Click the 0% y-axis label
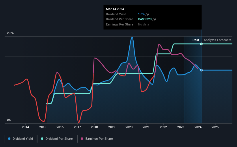The height and width of the screenshot is (147, 237). [9, 120]
